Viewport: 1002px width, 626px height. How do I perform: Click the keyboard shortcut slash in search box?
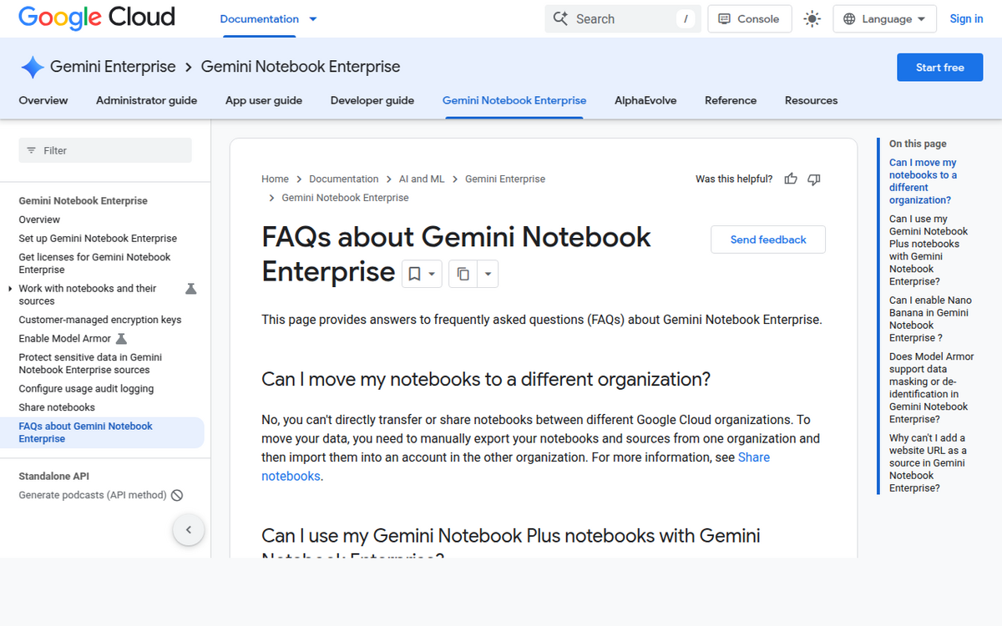click(x=686, y=18)
